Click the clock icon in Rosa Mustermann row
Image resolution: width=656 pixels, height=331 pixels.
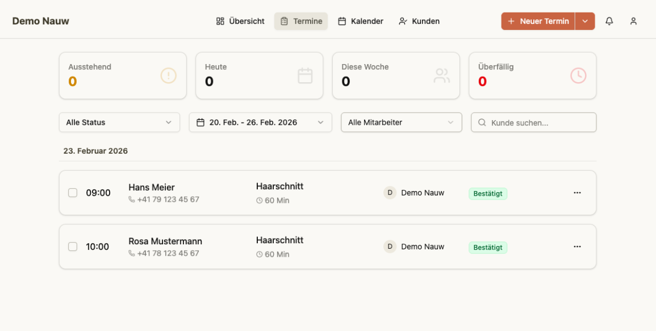point(260,254)
